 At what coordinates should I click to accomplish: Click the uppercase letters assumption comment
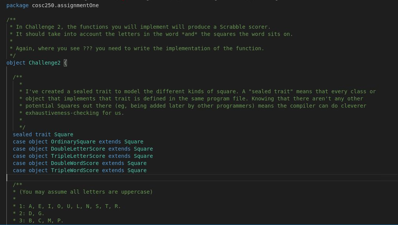click(82, 192)
